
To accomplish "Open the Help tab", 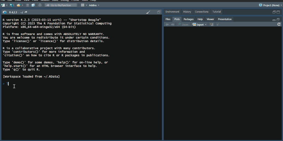I will [200, 19].
